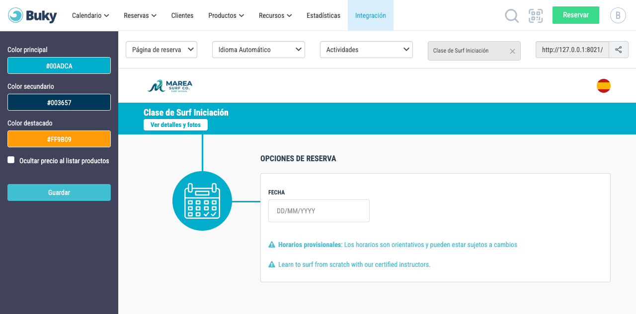The height and width of the screenshot is (314, 636).
Task: Click the Buky logo
Action: pos(33,15)
